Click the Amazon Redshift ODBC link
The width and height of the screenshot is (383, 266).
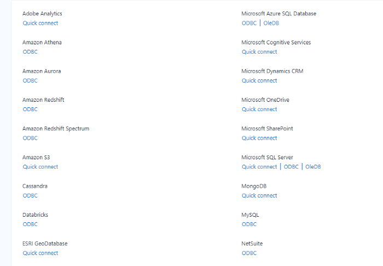(30, 109)
